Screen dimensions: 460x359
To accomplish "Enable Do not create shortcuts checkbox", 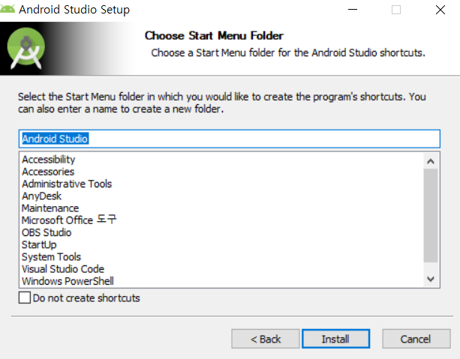I will click(25, 298).
